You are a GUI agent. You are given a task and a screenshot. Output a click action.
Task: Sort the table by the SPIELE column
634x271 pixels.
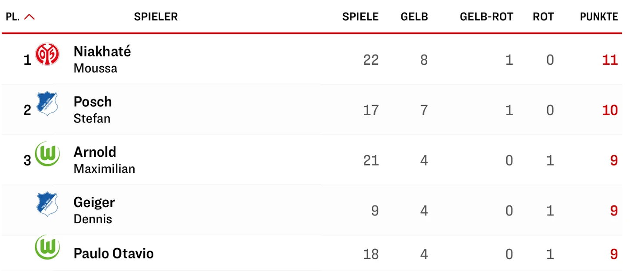pyautogui.click(x=360, y=17)
